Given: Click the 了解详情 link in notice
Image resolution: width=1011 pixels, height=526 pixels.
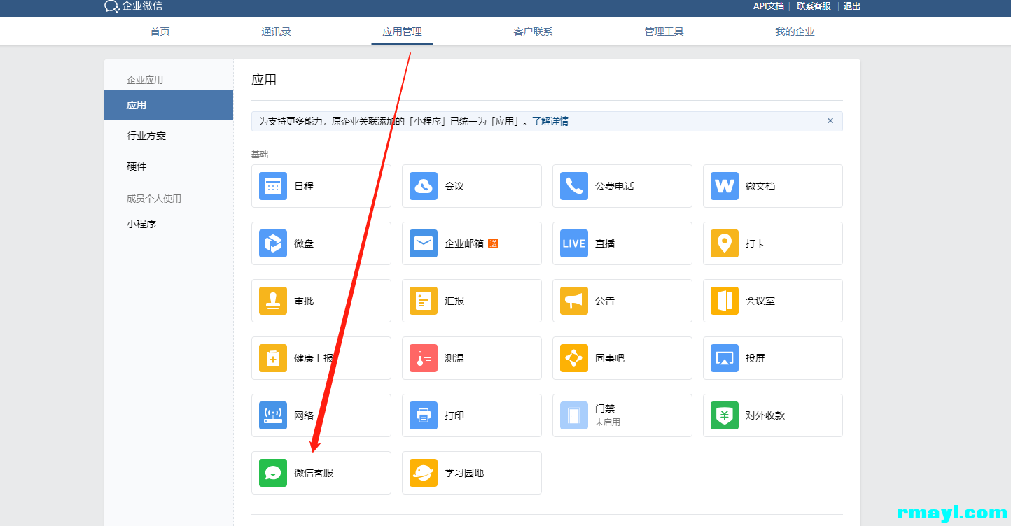Looking at the screenshot, I should pos(550,121).
